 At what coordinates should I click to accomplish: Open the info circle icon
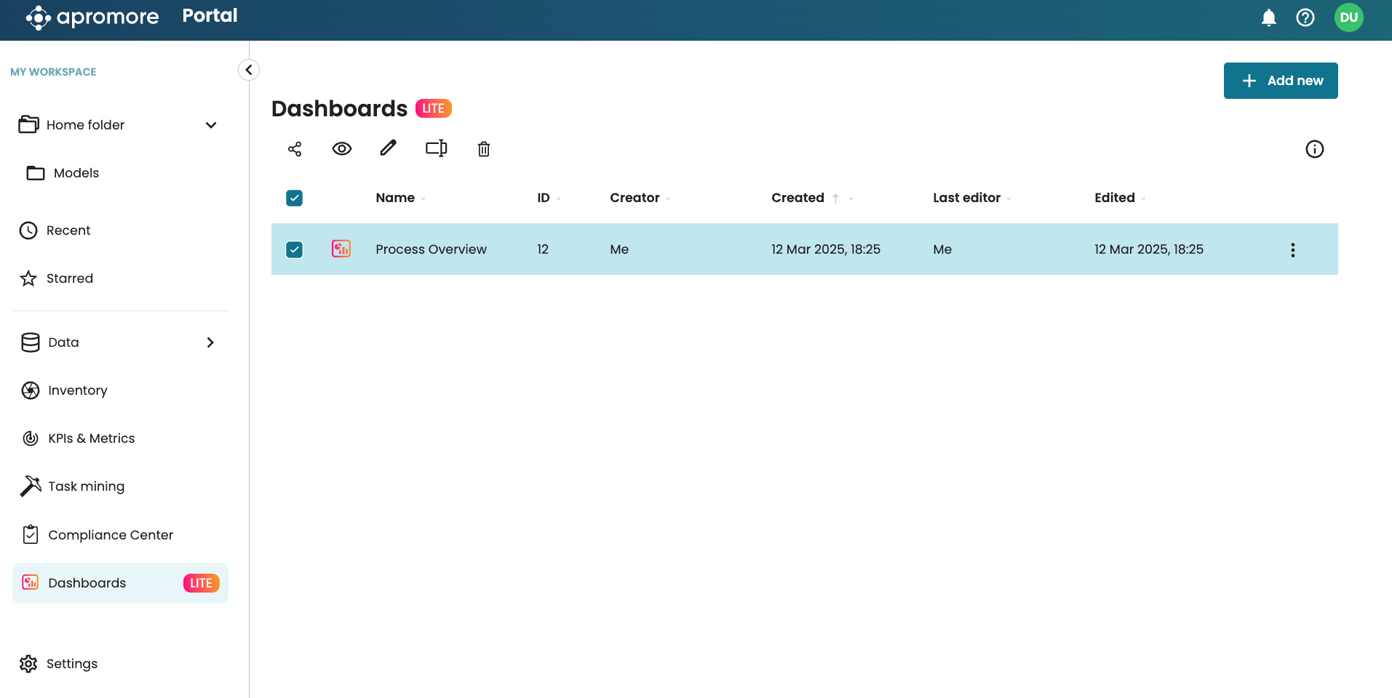tap(1315, 149)
